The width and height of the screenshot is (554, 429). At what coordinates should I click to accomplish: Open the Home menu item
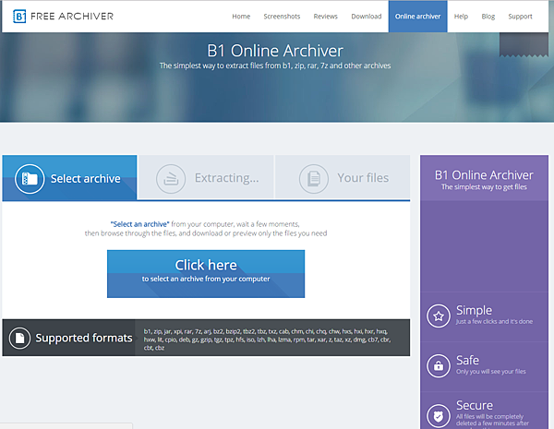click(x=241, y=17)
